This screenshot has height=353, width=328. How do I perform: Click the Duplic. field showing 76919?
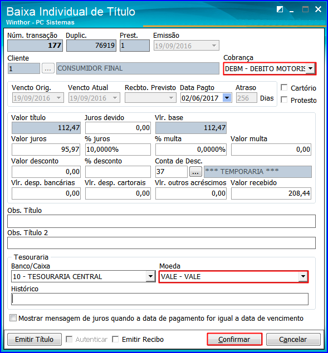[91, 46]
